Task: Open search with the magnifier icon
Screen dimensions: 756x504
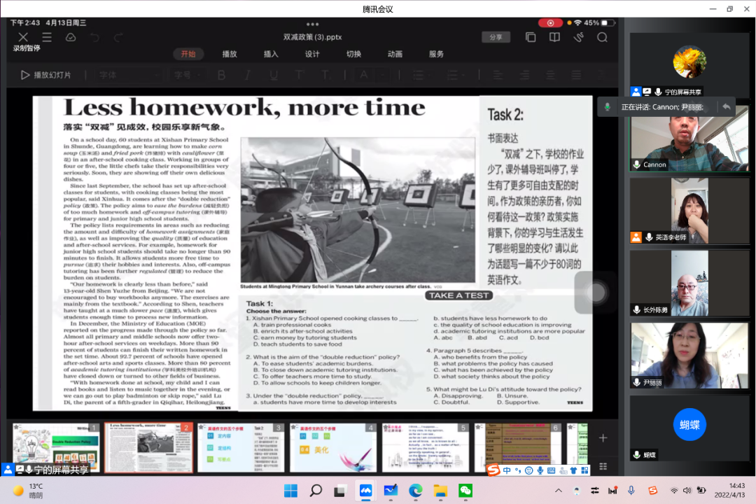Action: coord(602,37)
